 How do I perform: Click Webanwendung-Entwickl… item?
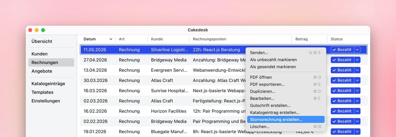coord(220,70)
